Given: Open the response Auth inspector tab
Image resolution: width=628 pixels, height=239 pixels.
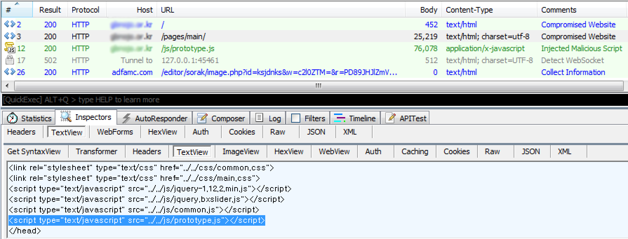Looking at the screenshot, I should (x=373, y=151).
